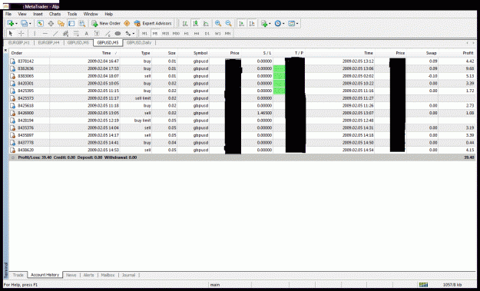Click the Expert Advisors button
480x291 pixels.
(x=153, y=23)
